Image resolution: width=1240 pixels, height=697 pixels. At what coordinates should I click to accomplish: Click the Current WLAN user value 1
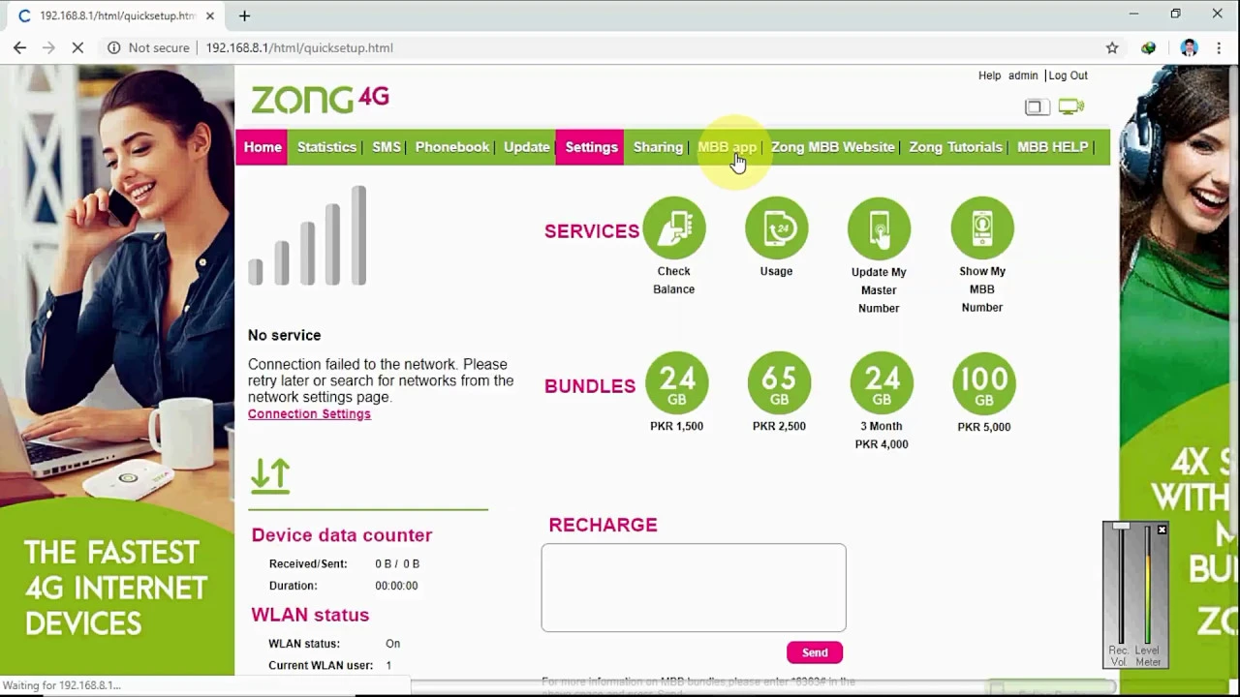click(x=388, y=666)
